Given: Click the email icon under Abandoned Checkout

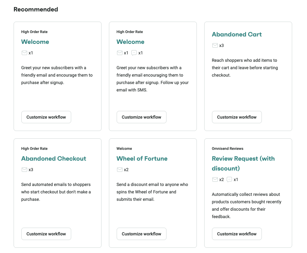Looking at the screenshot, I should 24,170.
